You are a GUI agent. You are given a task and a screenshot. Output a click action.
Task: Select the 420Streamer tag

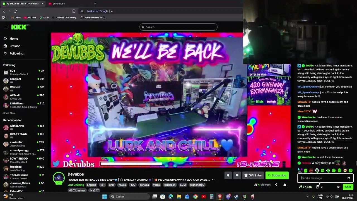click(77, 190)
